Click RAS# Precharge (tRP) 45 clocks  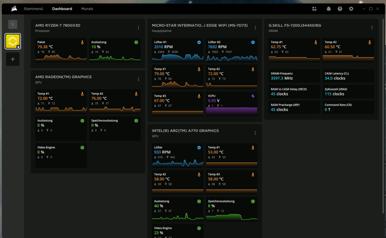pos(280,109)
